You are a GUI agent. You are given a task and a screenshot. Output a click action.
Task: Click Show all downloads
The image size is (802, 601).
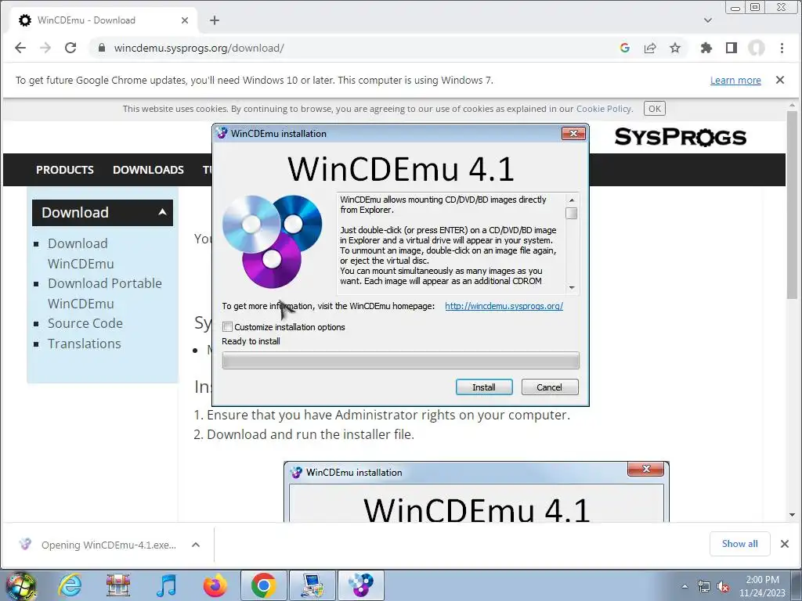coord(739,544)
